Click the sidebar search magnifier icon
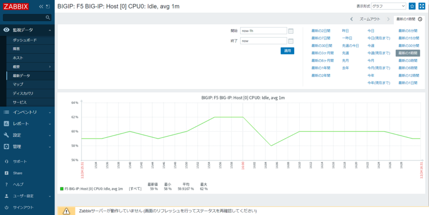 [48, 18]
